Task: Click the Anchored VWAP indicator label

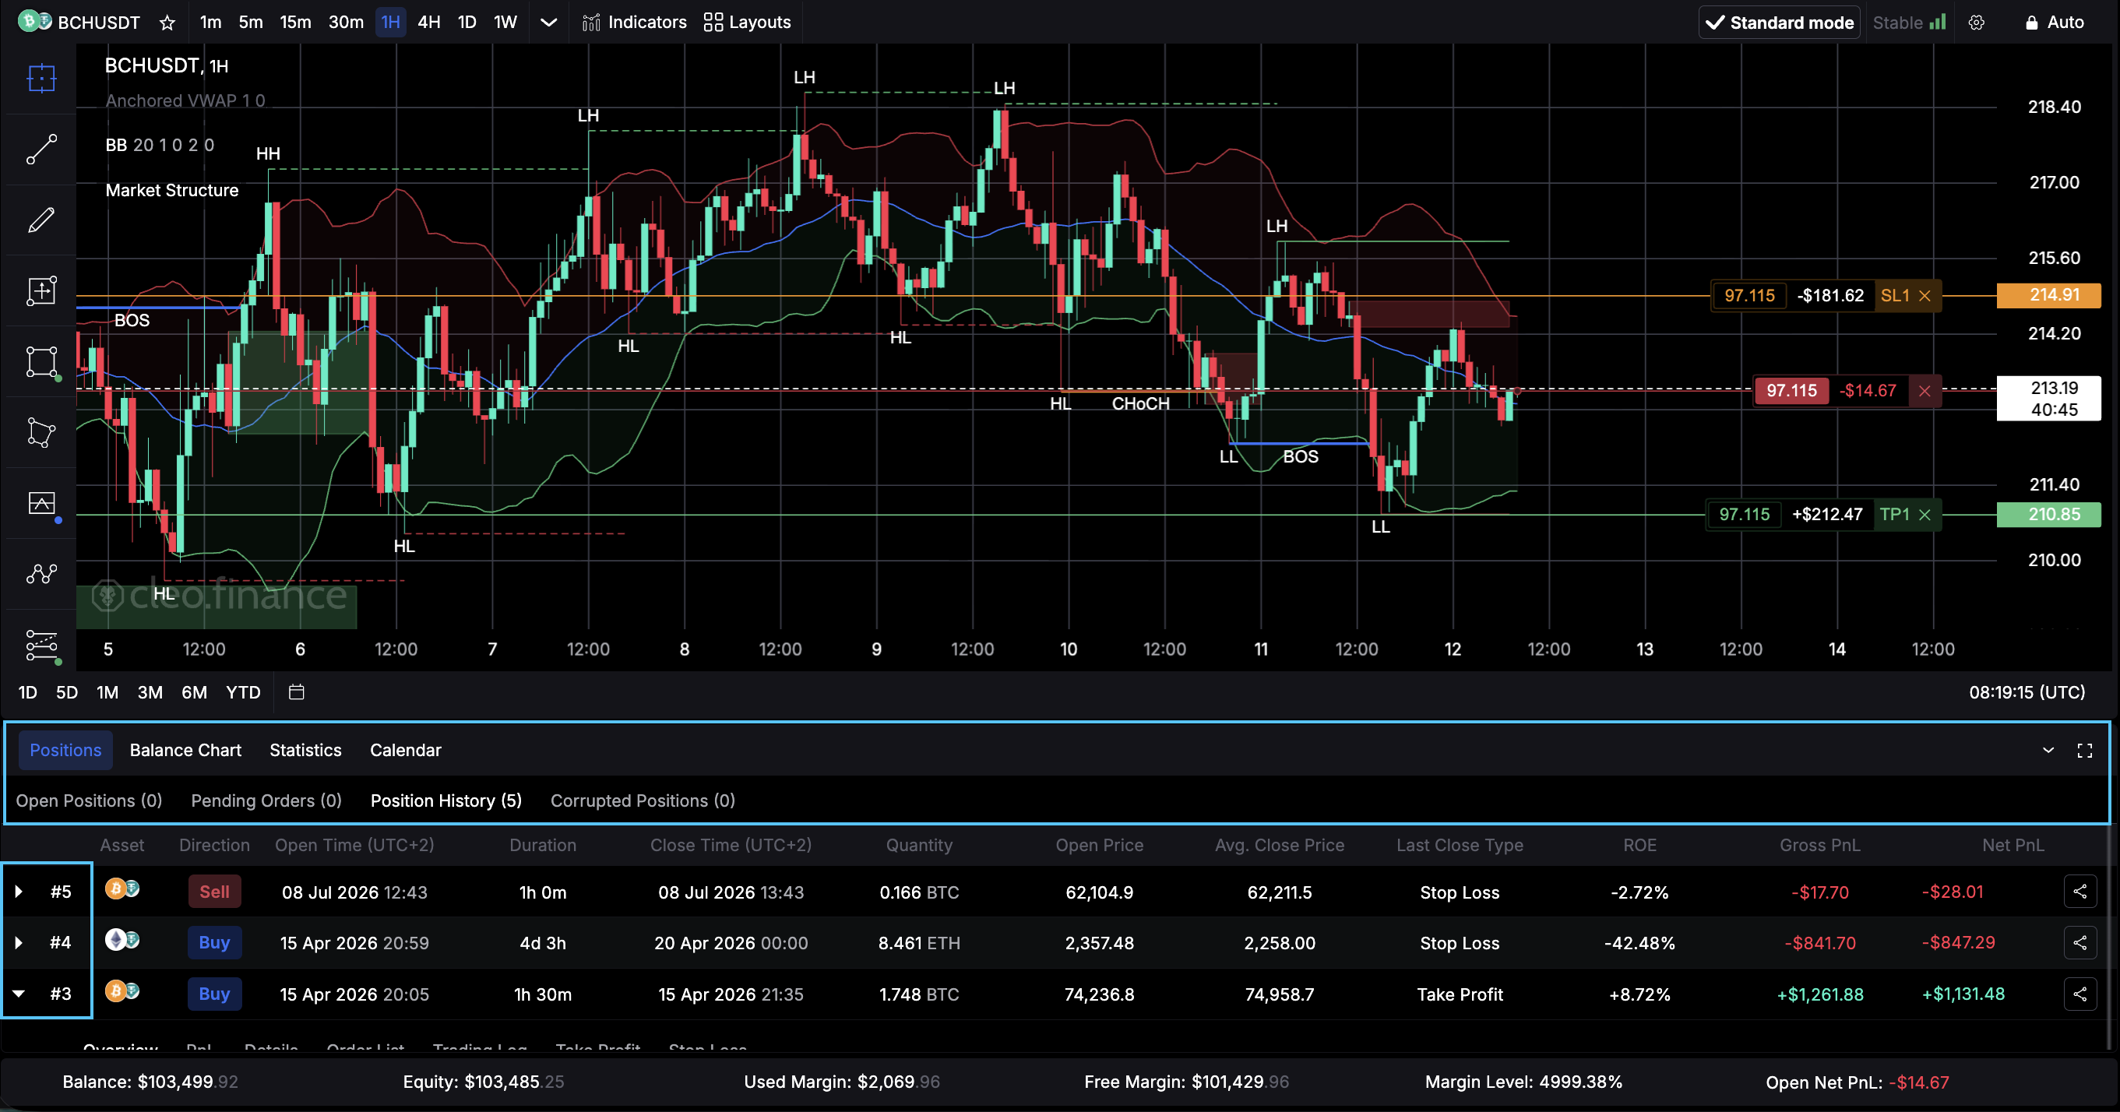Action: pos(185,100)
